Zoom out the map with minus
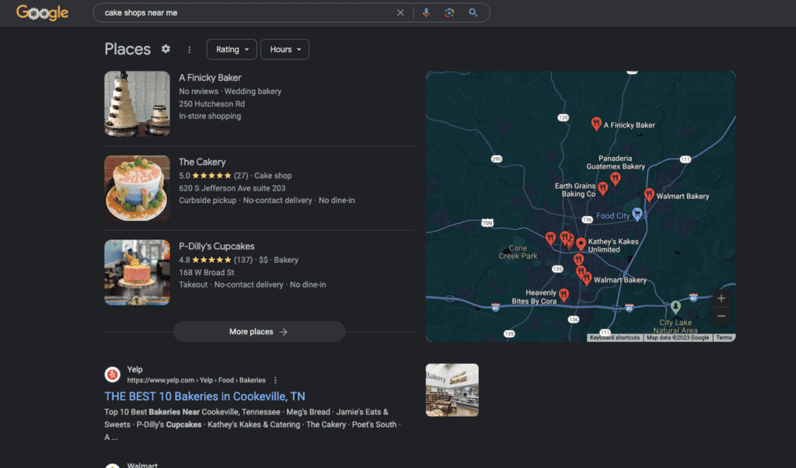 [721, 316]
